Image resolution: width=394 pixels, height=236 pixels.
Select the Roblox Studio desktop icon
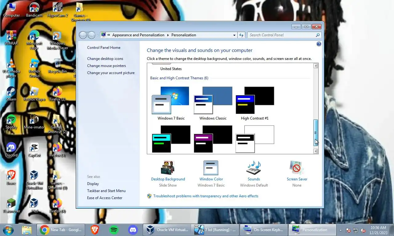[x=34, y=68]
